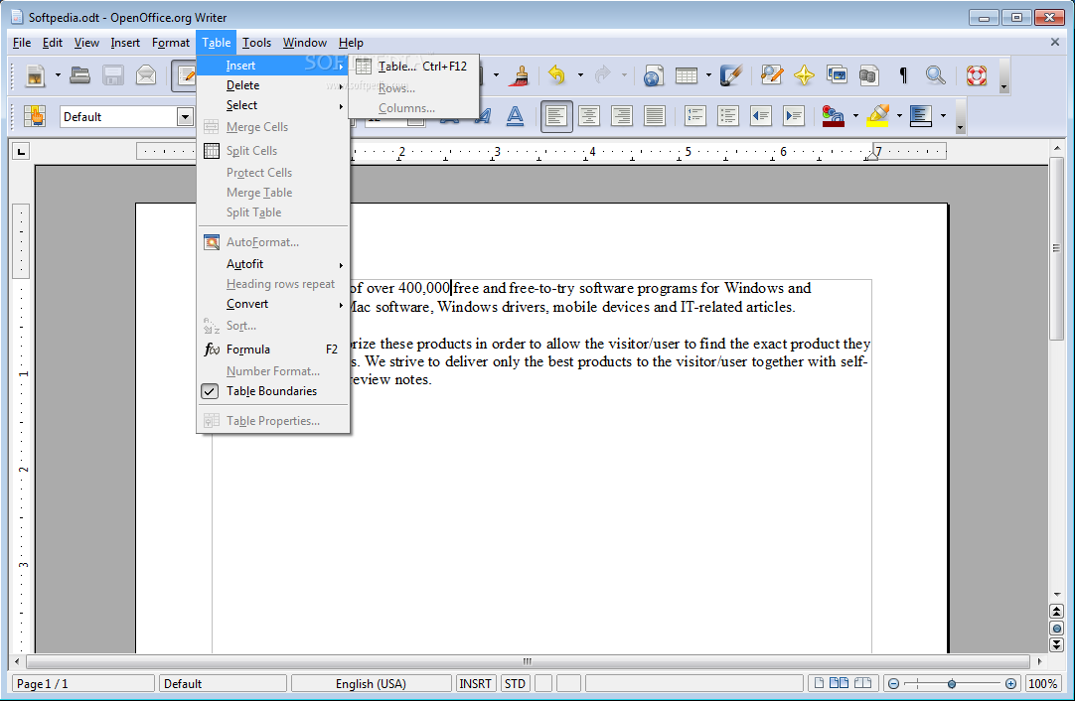The width and height of the screenshot is (1075, 701).
Task: Click the tab stop selector at ruler corner
Action: [21, 151]
